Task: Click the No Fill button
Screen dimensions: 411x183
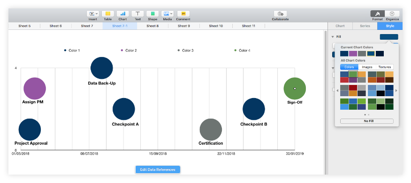Action: click(367, 121)
